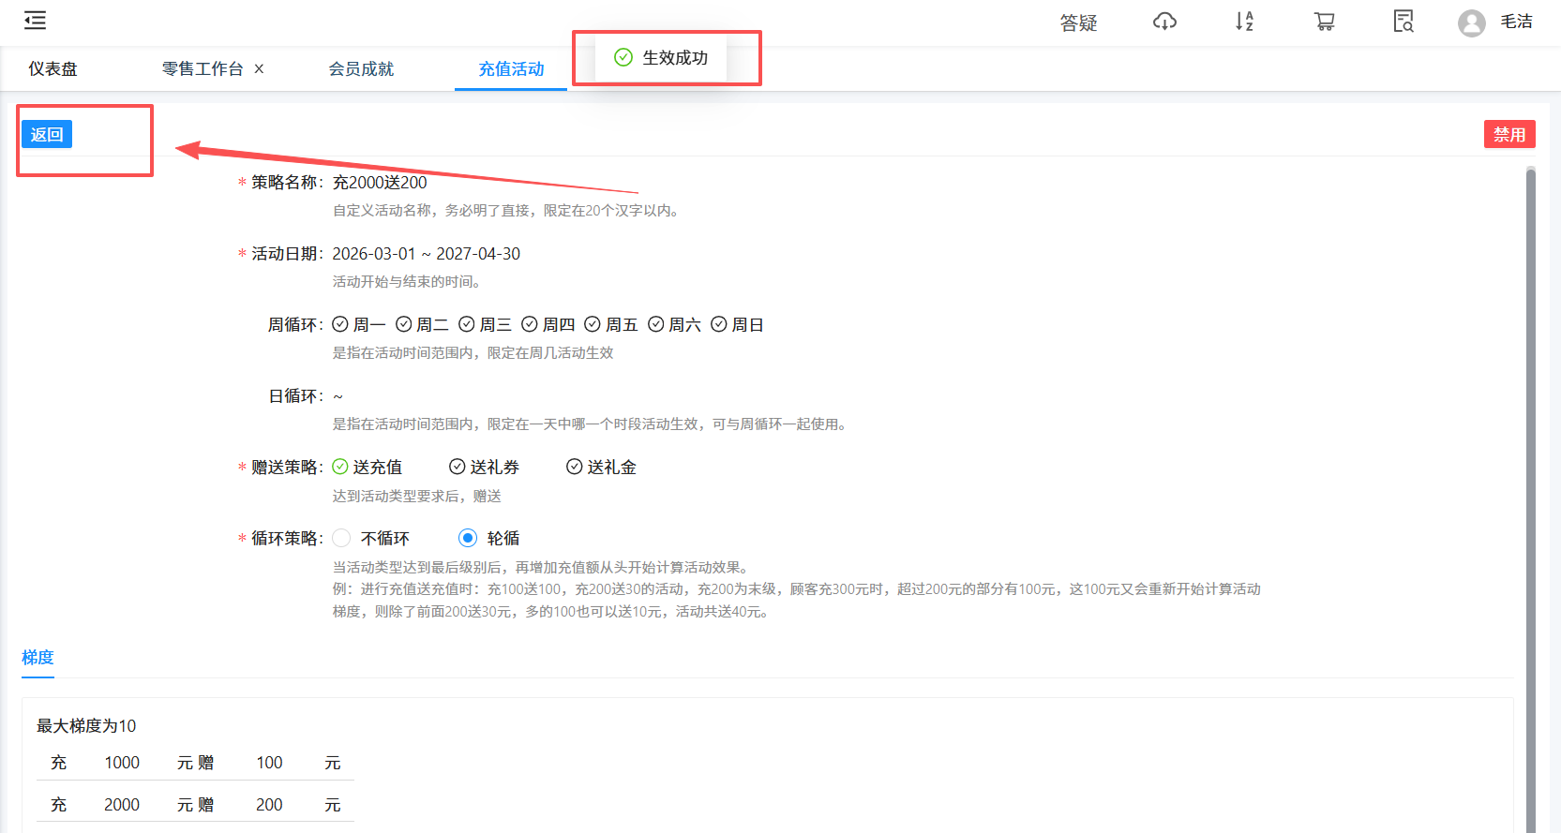This screenshot has height=833, width=1561.
Task: Open the 答疑 help link
Action: pos(1078,22)
